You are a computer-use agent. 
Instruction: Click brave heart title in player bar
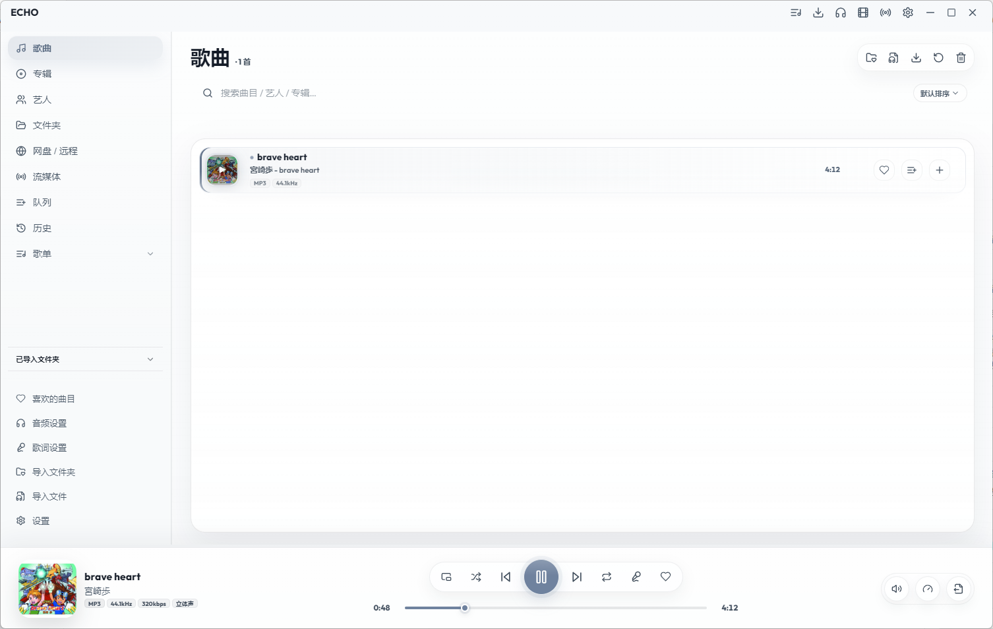tap(112, 577)
